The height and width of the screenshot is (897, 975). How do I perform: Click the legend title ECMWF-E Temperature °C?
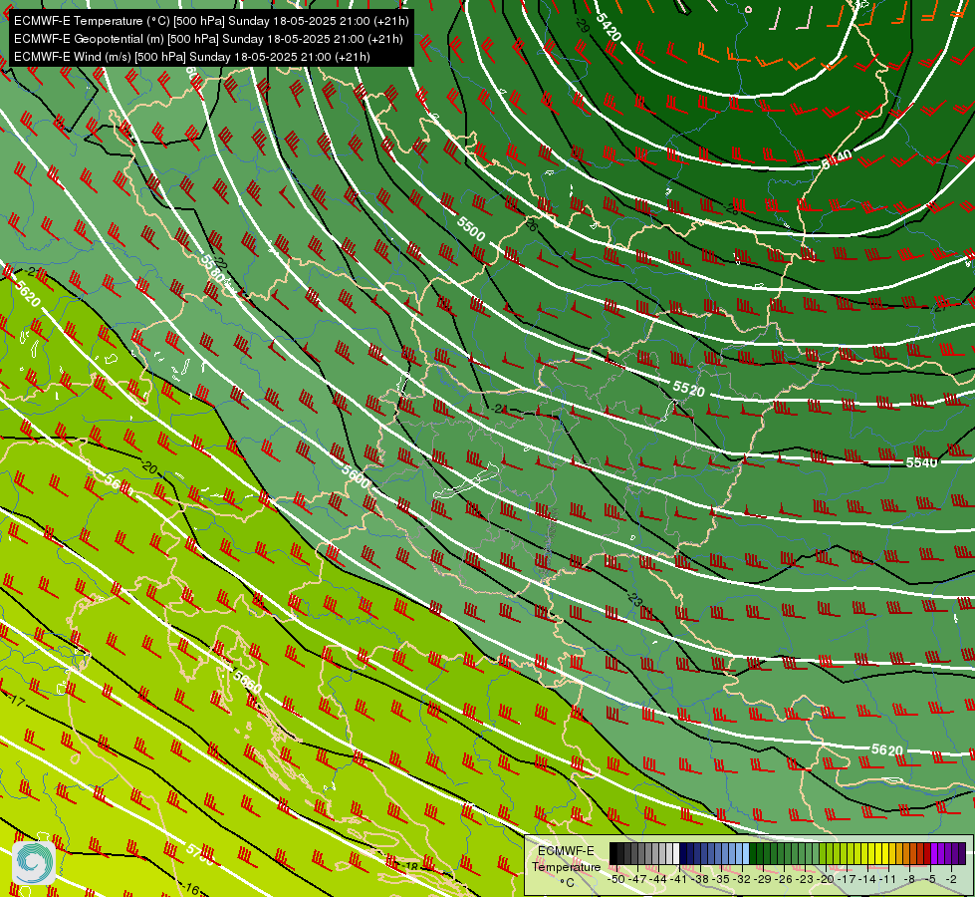tap(566, 866)
